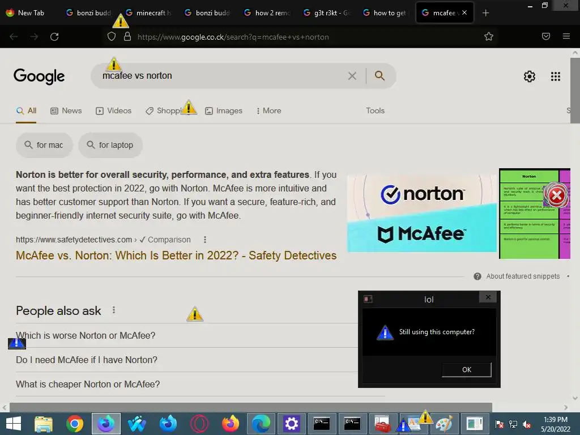Open Google quick settings gear
Viewport: 580px width, 435px height.
[x=530, y=76]
